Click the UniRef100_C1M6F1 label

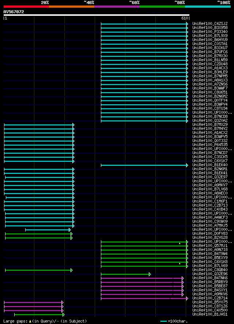coord(210,201)
